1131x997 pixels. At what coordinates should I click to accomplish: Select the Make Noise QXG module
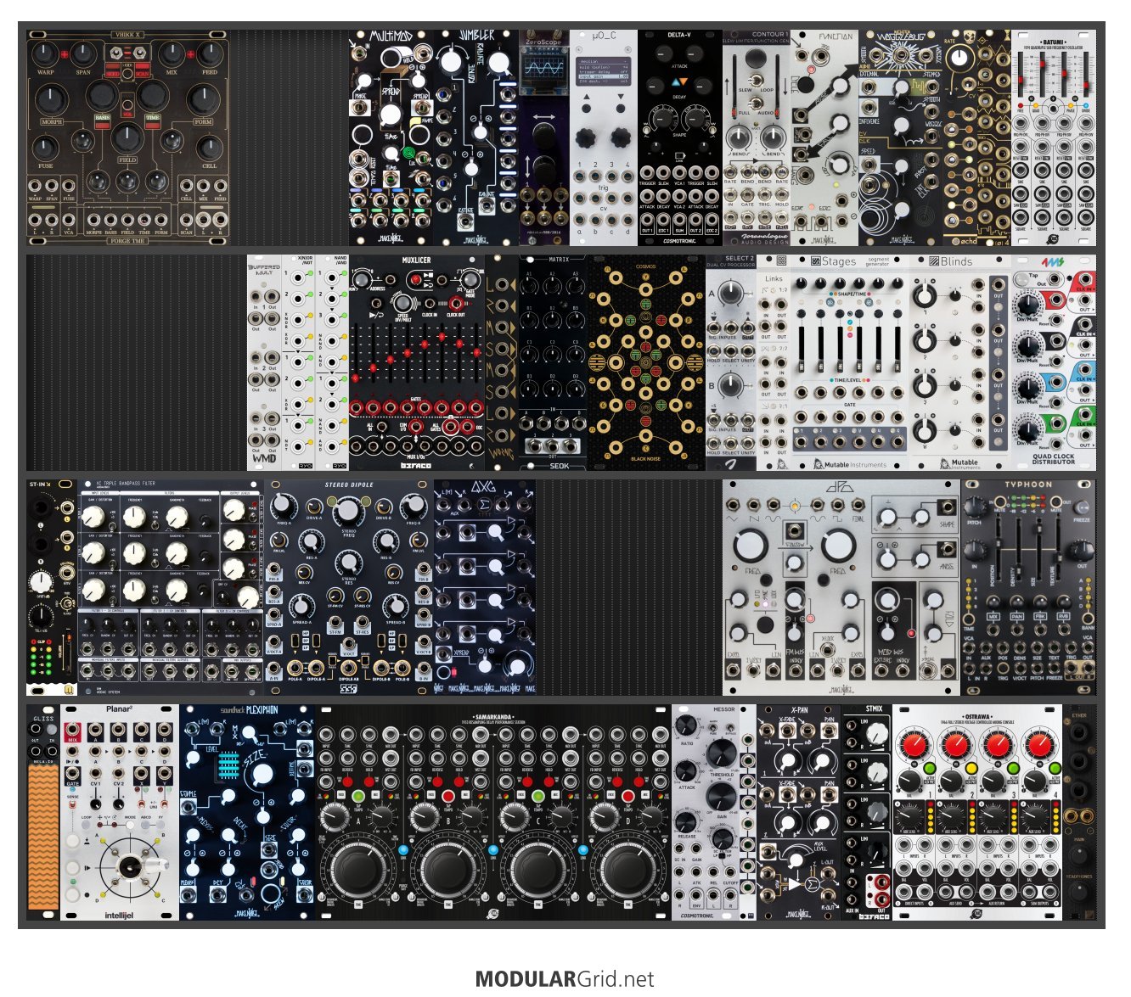(485, 586)
